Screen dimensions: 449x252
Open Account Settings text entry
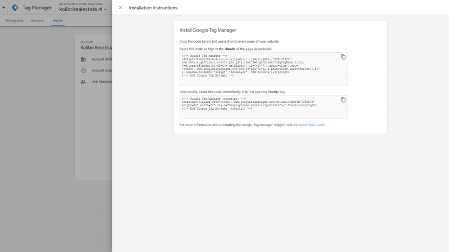pos(102,60)
